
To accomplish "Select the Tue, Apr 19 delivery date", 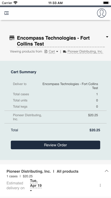I will click(36, 183).
